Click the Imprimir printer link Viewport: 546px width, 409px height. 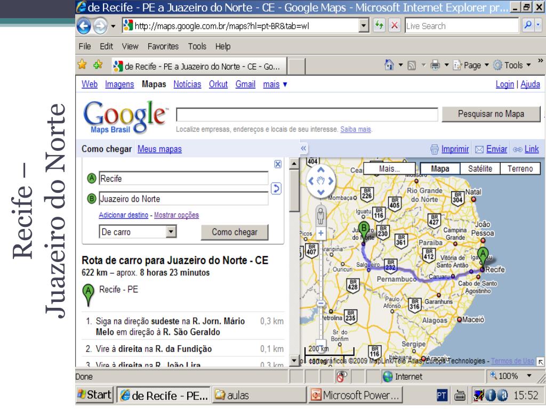pos(449,149)
